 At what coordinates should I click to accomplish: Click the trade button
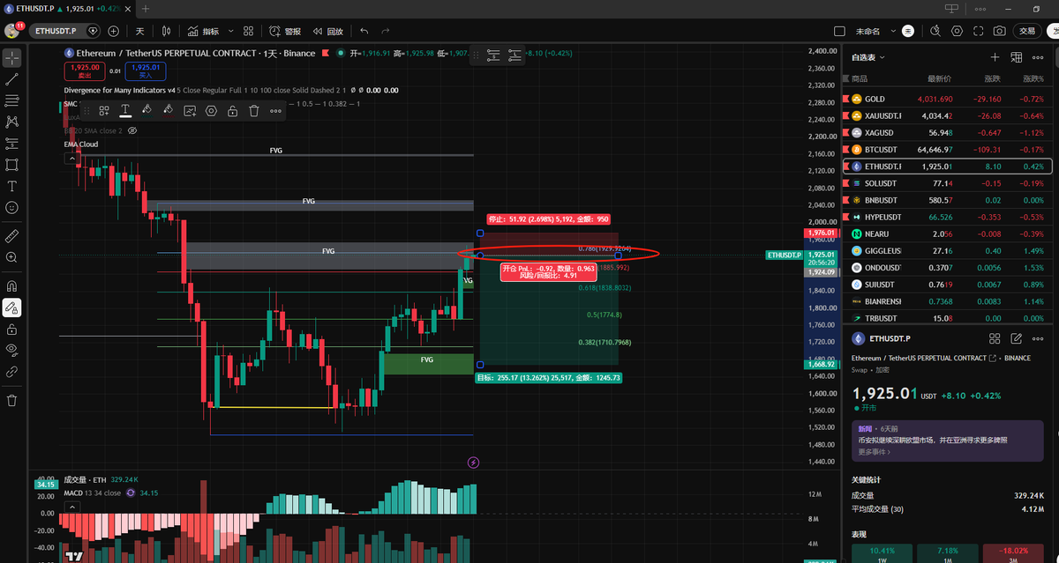1027,31
